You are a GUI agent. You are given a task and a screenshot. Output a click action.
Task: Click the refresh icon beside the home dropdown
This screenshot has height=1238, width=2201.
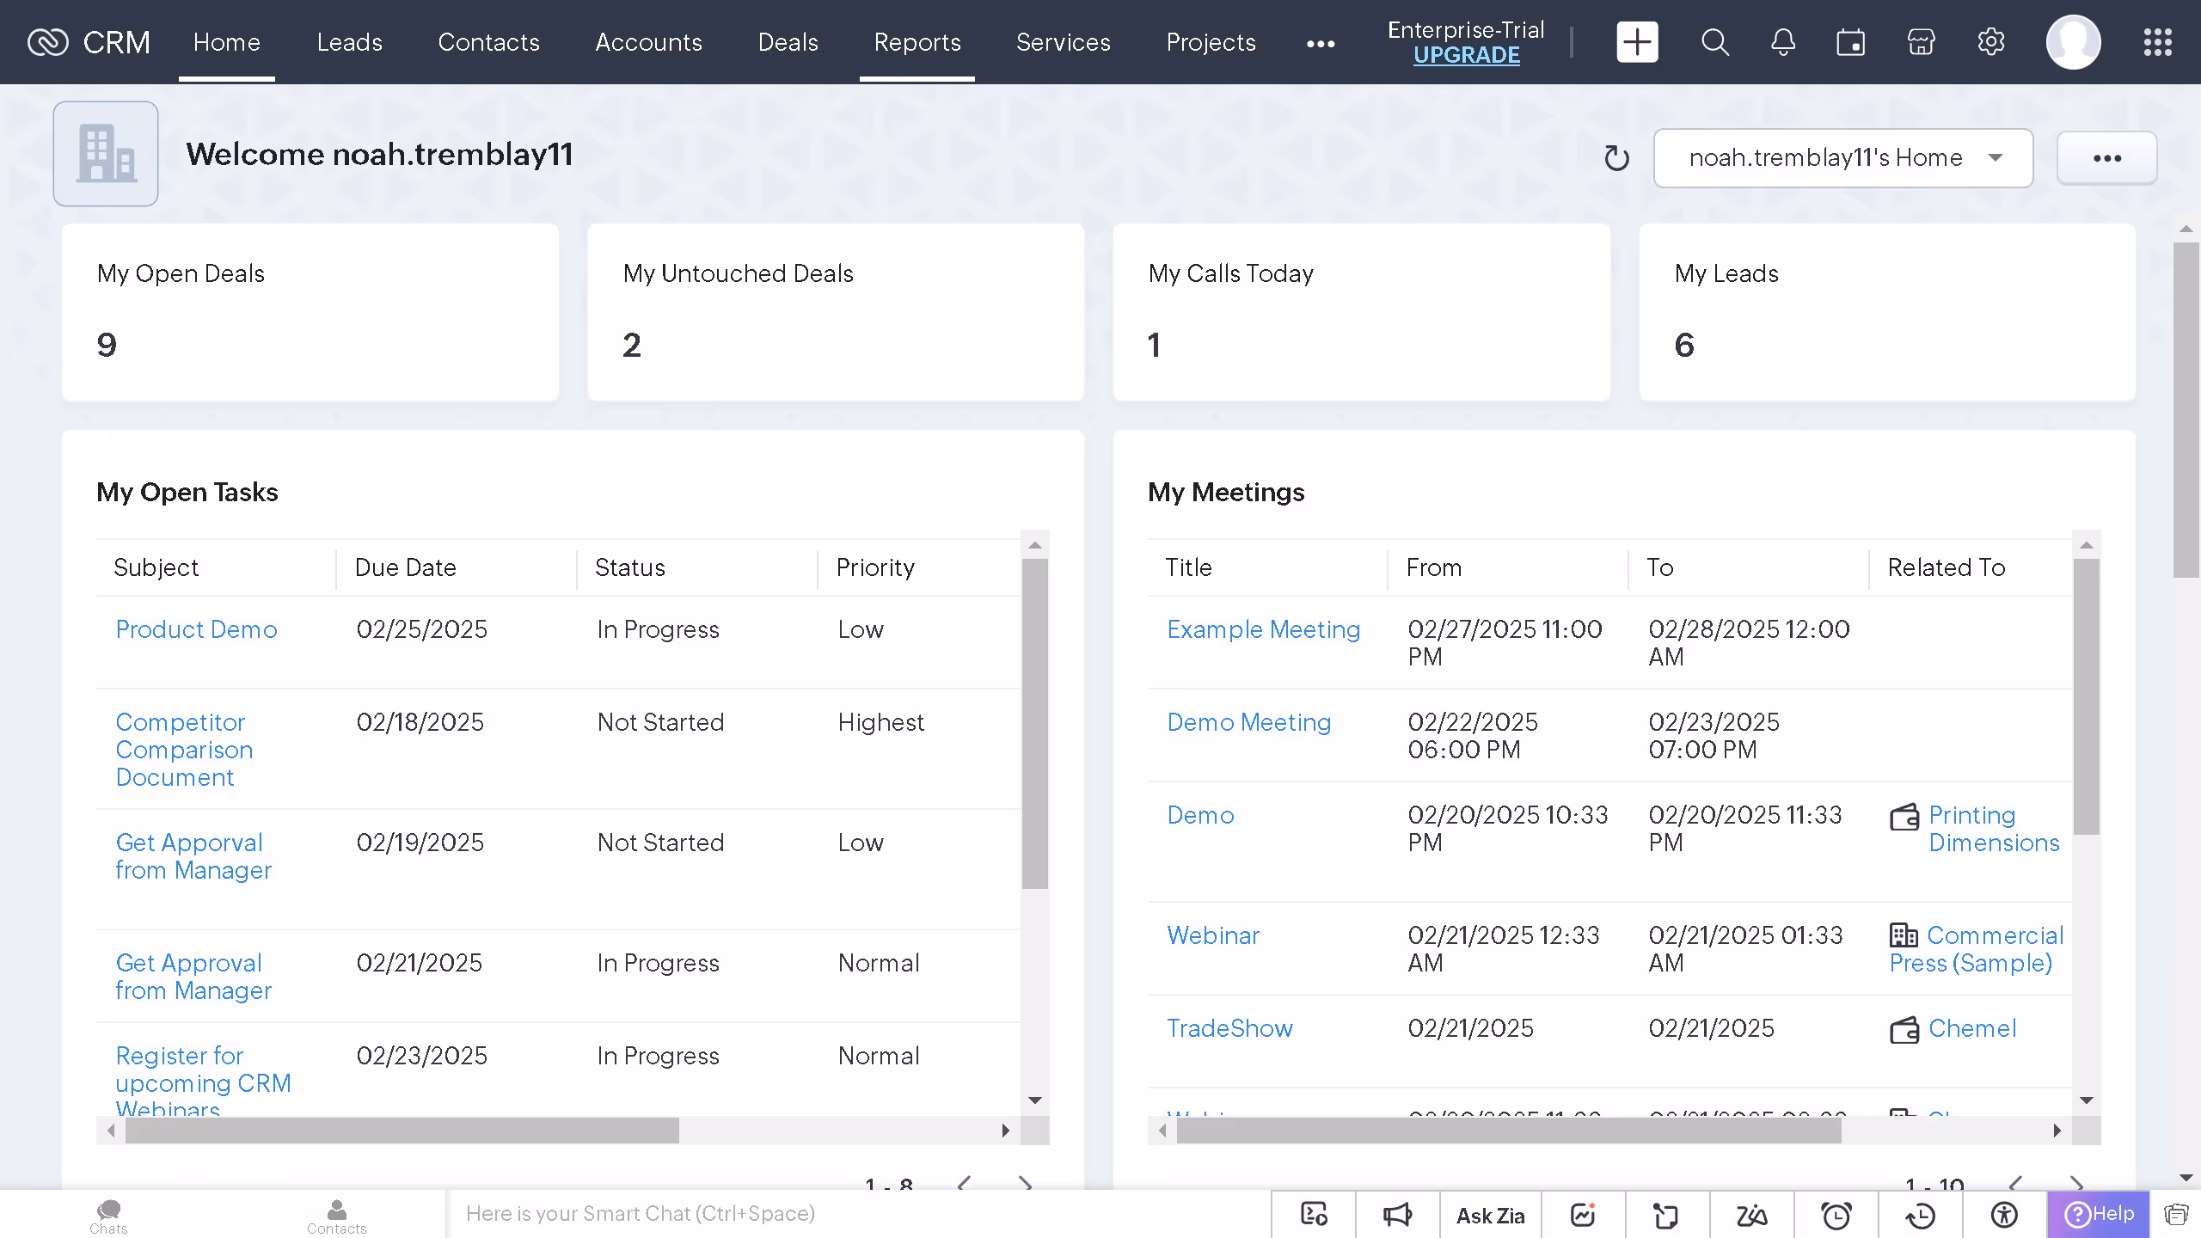tap(1616, 158)
